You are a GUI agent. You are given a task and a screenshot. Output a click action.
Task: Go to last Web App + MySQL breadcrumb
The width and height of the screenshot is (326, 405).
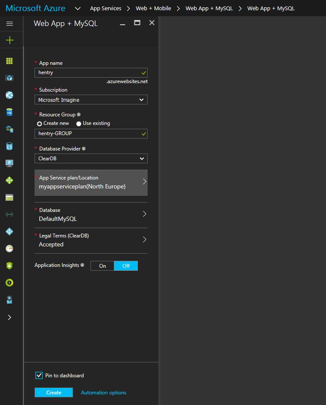tap(271, 8)
